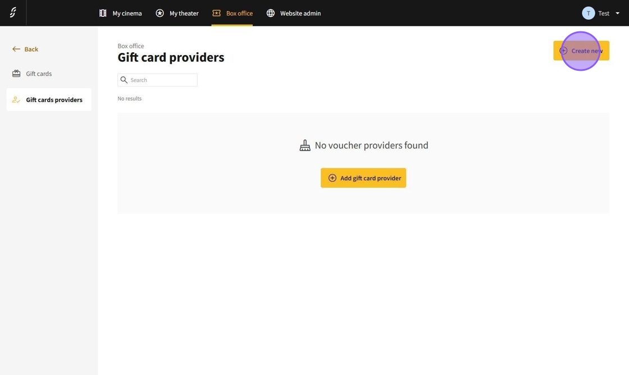Click the magnifier icon in the search box

click(124, 80)
